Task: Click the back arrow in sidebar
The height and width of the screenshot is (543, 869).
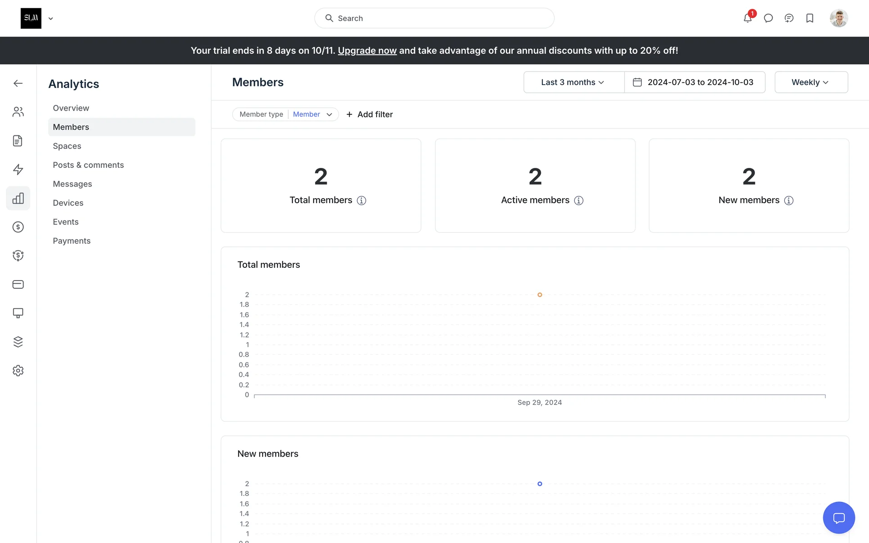Action: click(18, 83)
